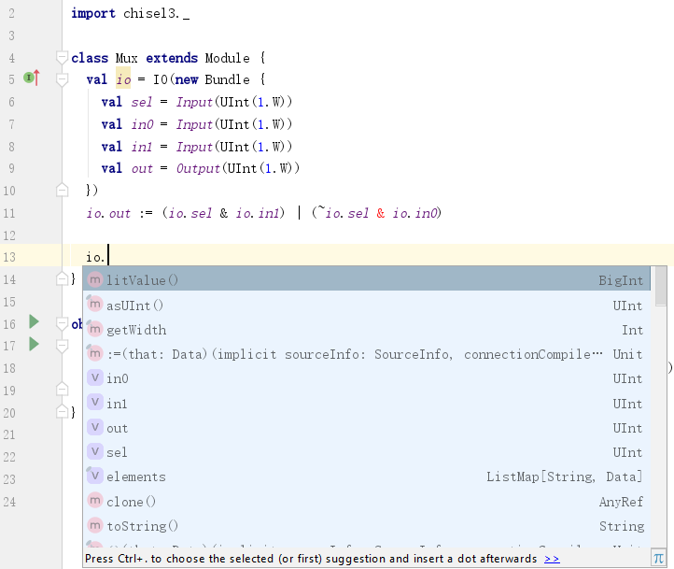Place cursor after io. on line 13
This screenshot has width=674, height=569.
(108, 257)
